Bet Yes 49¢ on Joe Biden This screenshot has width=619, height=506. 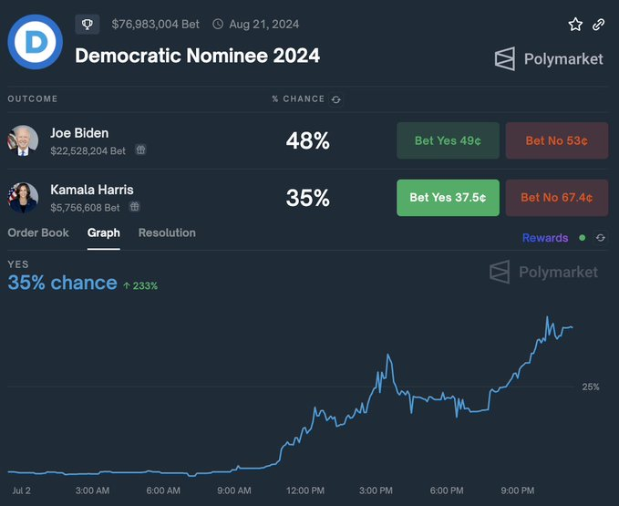(448, 140)
